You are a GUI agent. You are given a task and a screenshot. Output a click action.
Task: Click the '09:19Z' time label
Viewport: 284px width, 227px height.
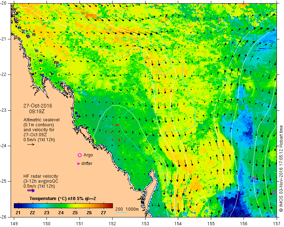coord(37,111)
